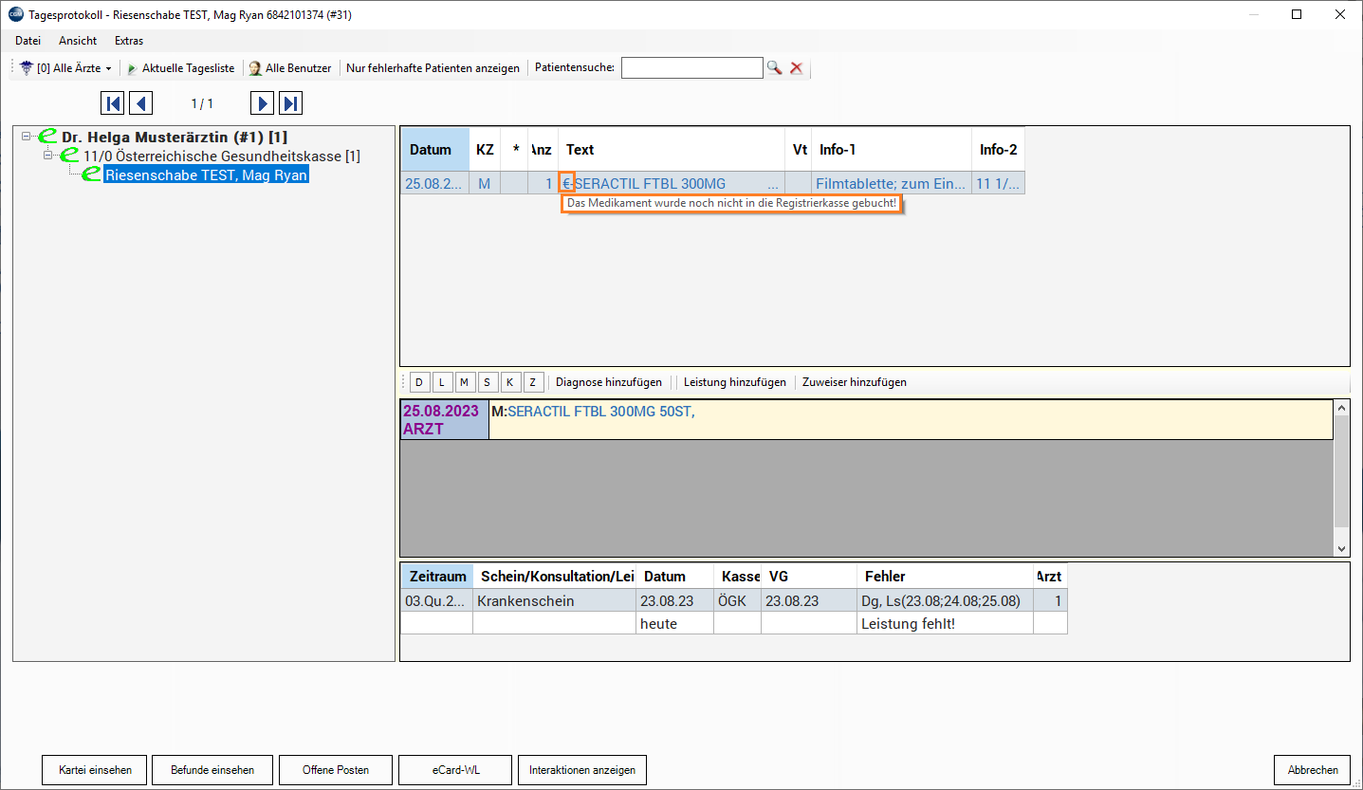
Task: Click the Dg, Ls(23.08;24.08;25.08) error cell
Action: 945,600
